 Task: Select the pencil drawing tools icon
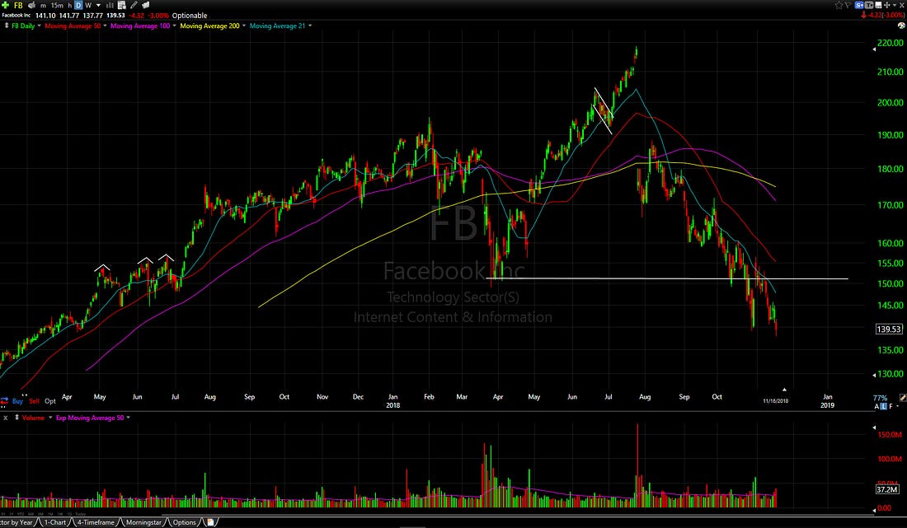(134, 5)
